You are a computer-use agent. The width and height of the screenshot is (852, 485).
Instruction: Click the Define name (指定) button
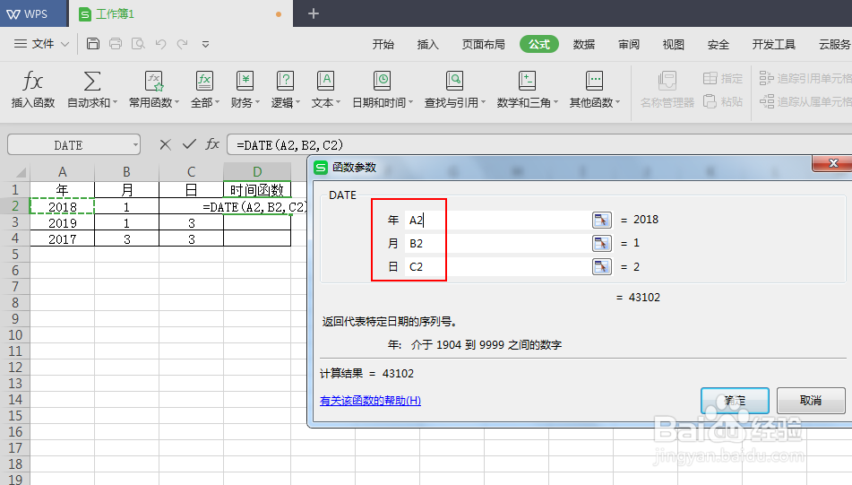pyautogui.click(x=723, y=78)
